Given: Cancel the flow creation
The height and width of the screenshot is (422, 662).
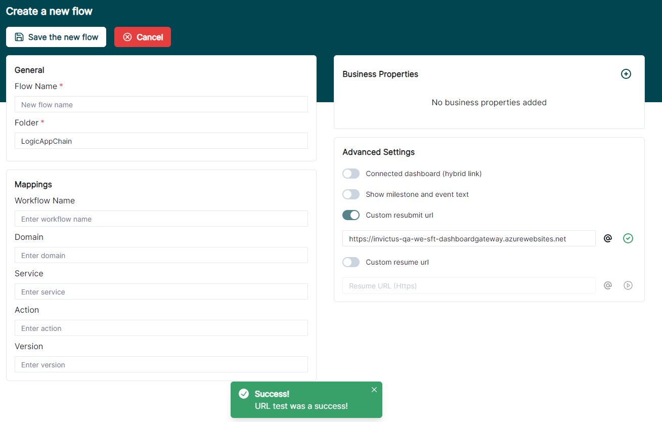Looking at the screenshot, I should [143, 37].
